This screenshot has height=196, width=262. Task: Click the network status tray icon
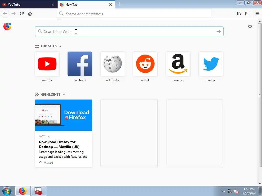point(230,191)
